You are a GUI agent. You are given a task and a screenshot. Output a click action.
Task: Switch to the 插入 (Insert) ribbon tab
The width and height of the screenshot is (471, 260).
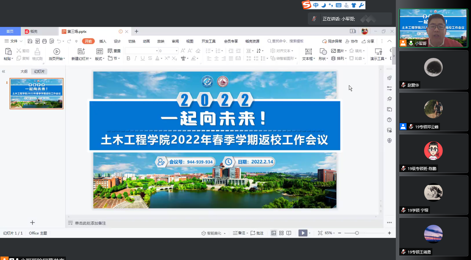(x=103, y=41)
